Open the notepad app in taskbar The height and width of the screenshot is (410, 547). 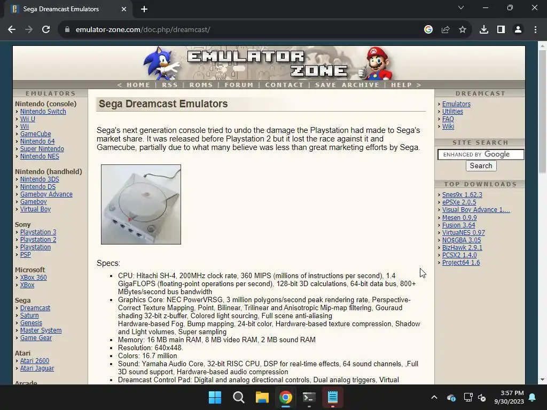[x=333, y=397]
